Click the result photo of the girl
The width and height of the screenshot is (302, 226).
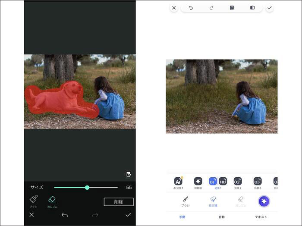(x=221, y=97)
